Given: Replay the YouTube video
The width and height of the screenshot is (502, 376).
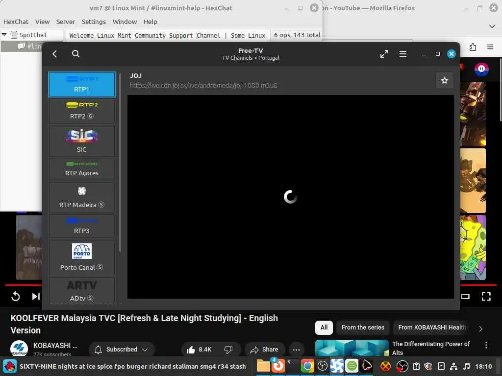Looking at the screenshot, I should pos(15,296).
